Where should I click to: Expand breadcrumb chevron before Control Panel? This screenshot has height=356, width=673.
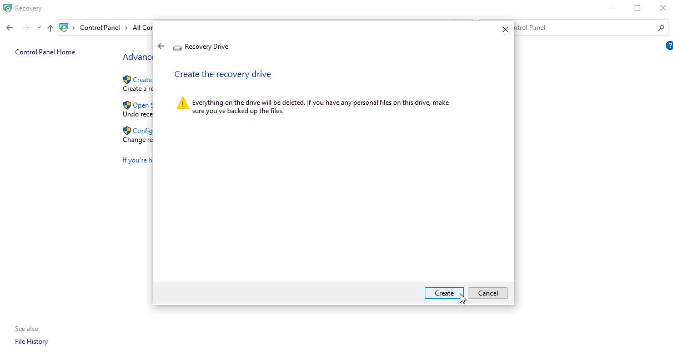click(74, 28)
